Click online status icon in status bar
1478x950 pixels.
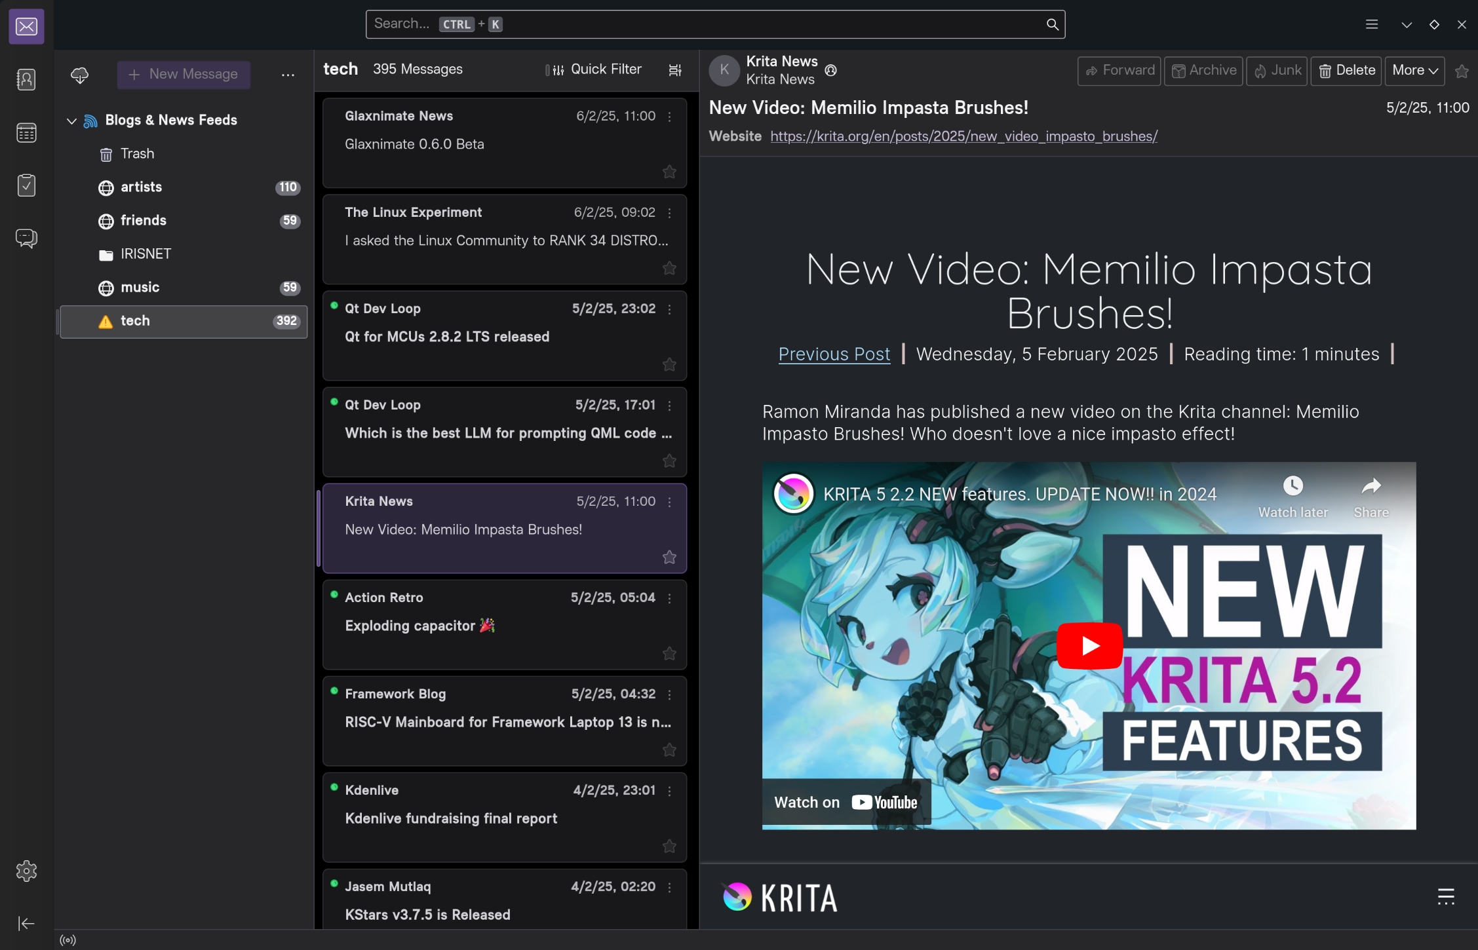coord(68,940)
